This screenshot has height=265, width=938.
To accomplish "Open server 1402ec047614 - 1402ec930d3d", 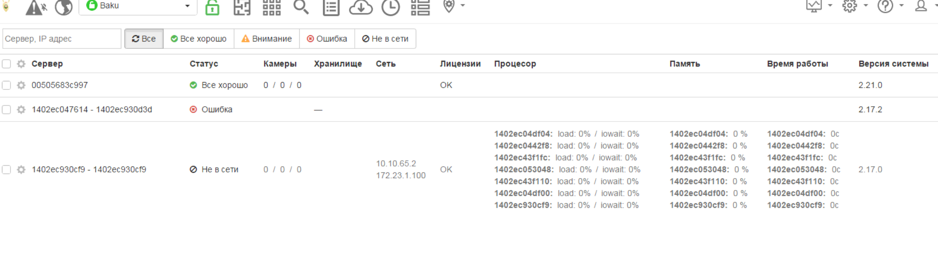I will (x=92, y=109).
